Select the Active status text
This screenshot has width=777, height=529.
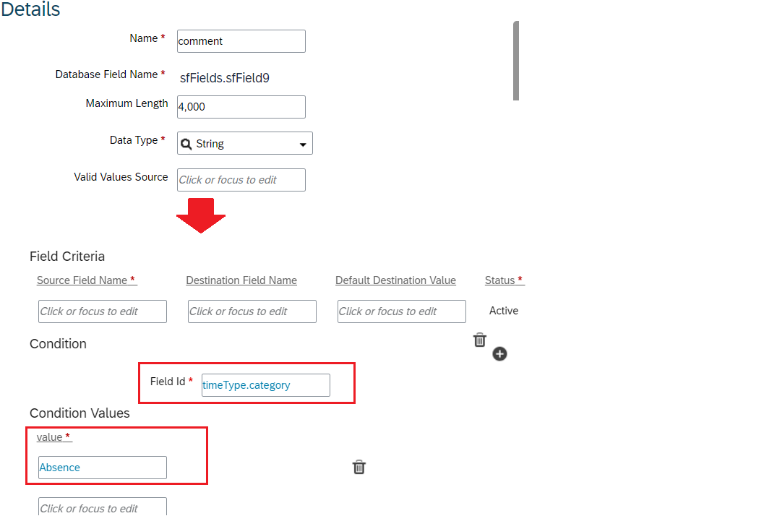(504, 311)
